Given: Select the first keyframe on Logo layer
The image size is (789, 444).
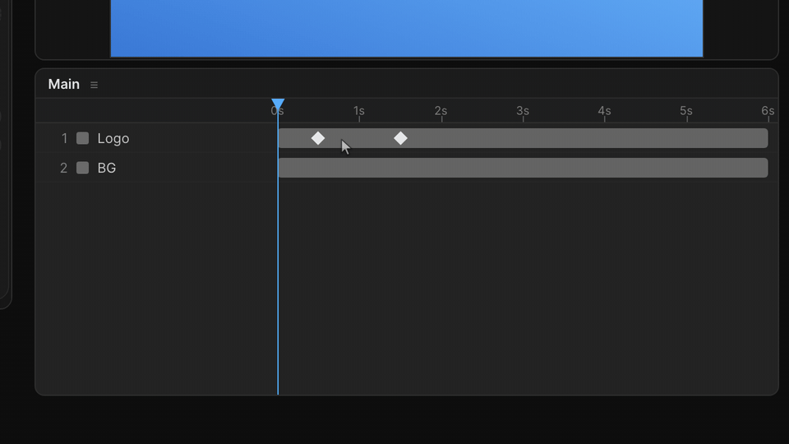Looking at the screenshot, I should pos(318,138).
